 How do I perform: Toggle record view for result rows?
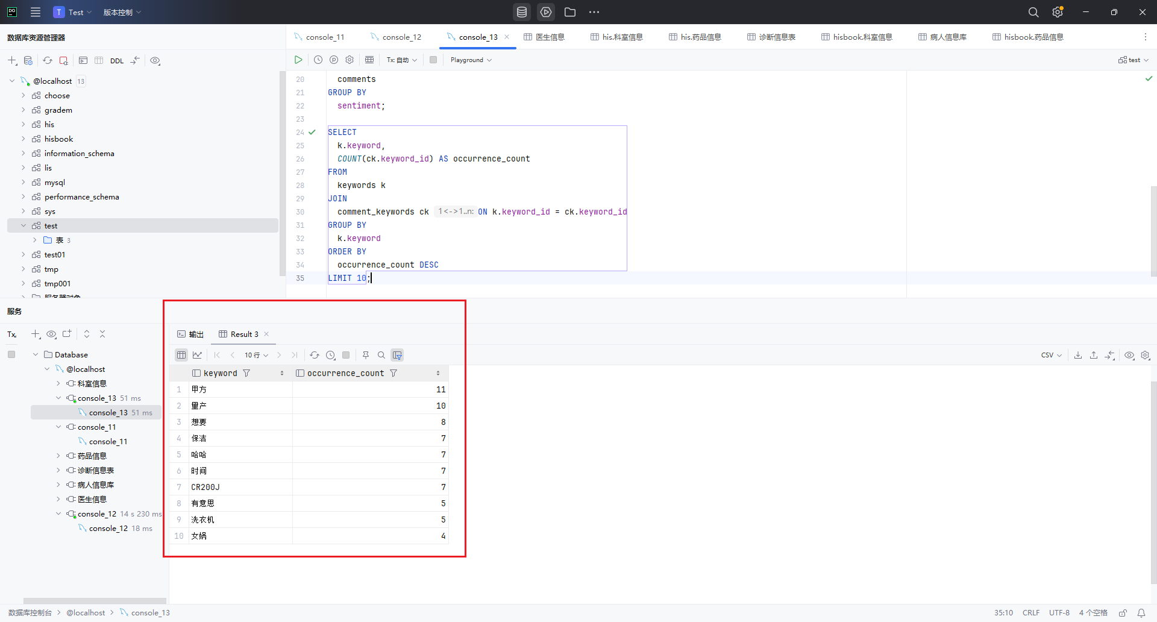point(397,355)
